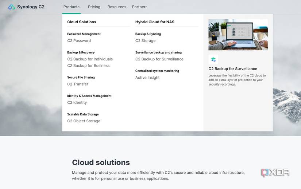Screen dimensions: 301x189
Task: Go to C2 Password
Action: coord(79,41)
